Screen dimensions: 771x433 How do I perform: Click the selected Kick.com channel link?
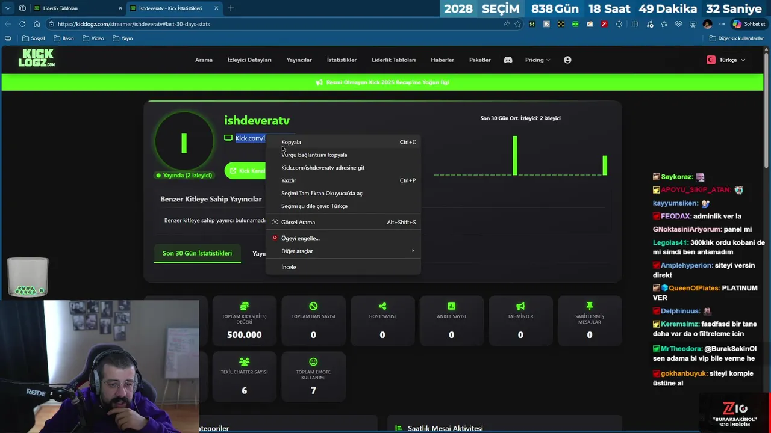(250, 138)
